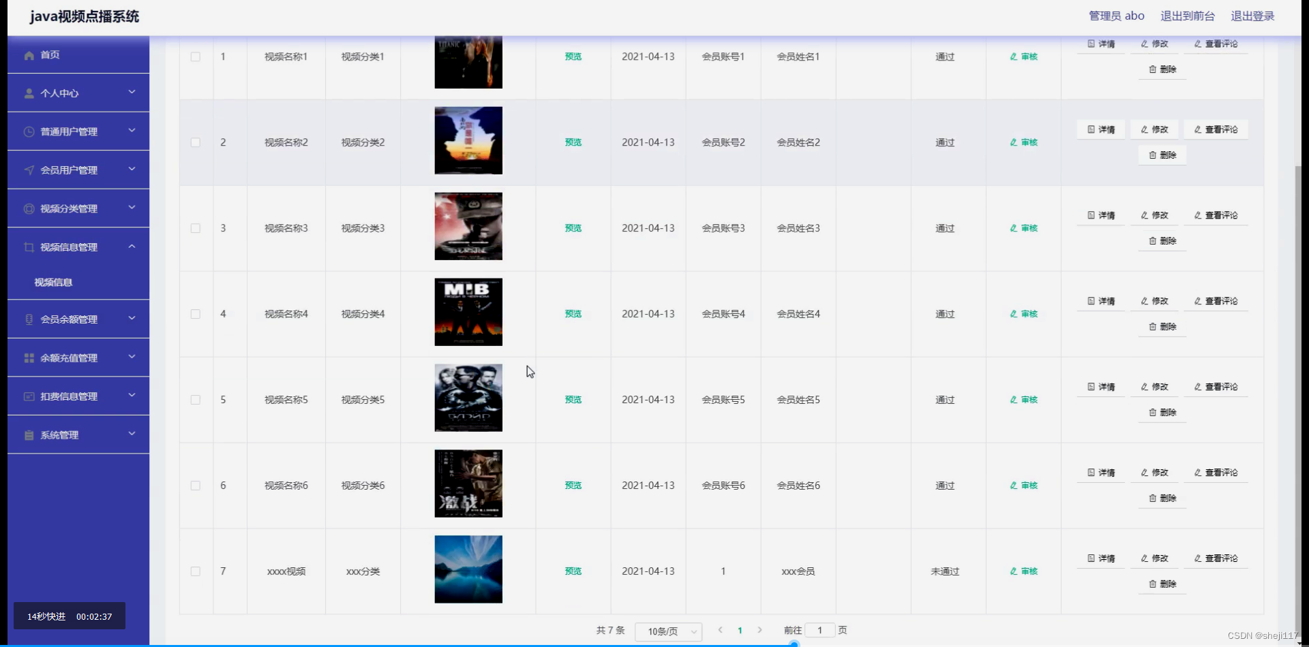Check the checkbox for row 1
The width and height of the screenshot is (1309, 647).
pos(196,57)
